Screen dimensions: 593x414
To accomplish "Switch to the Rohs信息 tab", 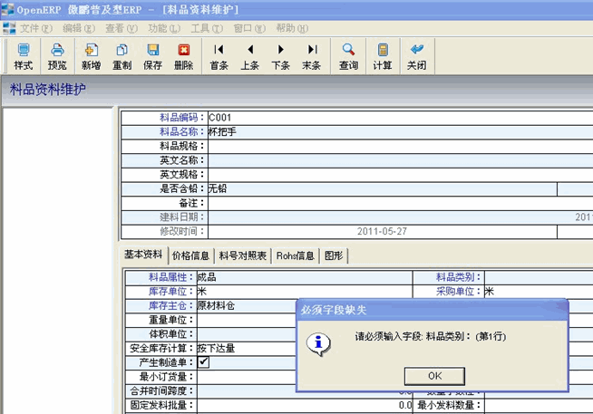I will click(x=296, y=256).
